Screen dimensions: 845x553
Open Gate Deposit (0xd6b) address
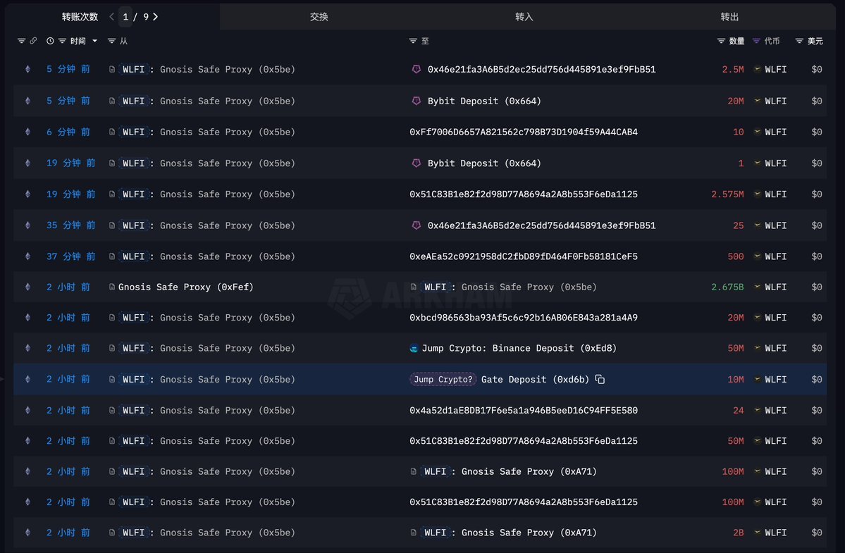[535, 380]
